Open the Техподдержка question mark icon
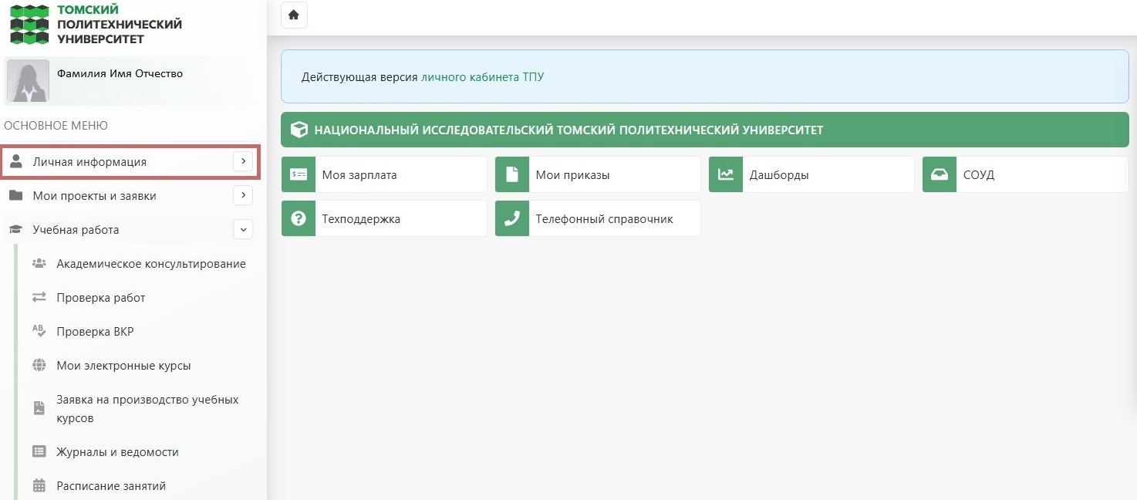The width and height of the screenshot is (1137, 500). click(x=299, y=219)
